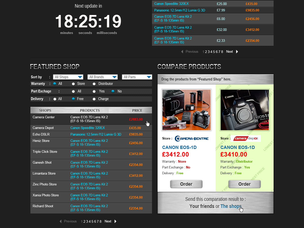Select Part Exchange No radio button
The width and height of the screenshot is (304, 228).
coord(113,91)
